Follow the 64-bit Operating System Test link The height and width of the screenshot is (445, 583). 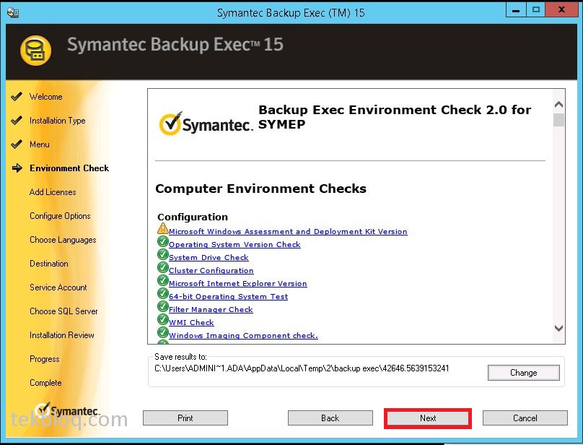point(228,297)
